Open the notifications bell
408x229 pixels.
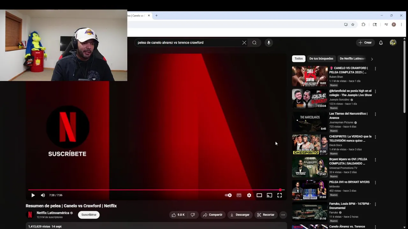click(381, 43)
